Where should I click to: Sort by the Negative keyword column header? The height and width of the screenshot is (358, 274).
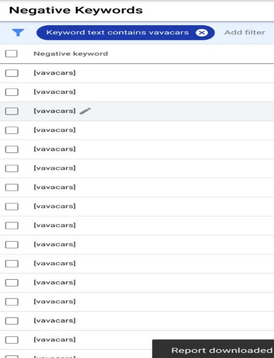click(71, 54)
